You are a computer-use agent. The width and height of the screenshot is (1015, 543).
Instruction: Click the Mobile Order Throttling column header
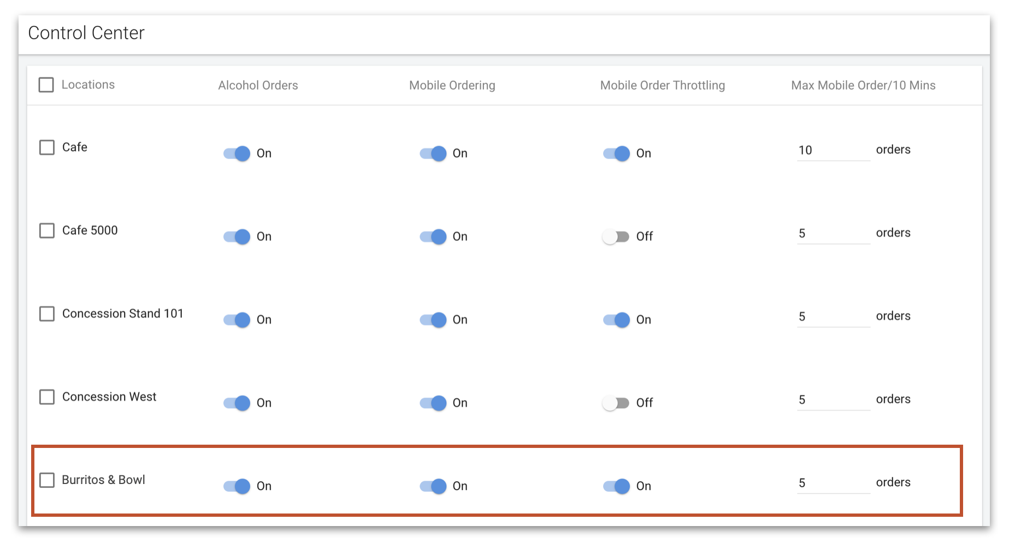click(x=663, y=85)
